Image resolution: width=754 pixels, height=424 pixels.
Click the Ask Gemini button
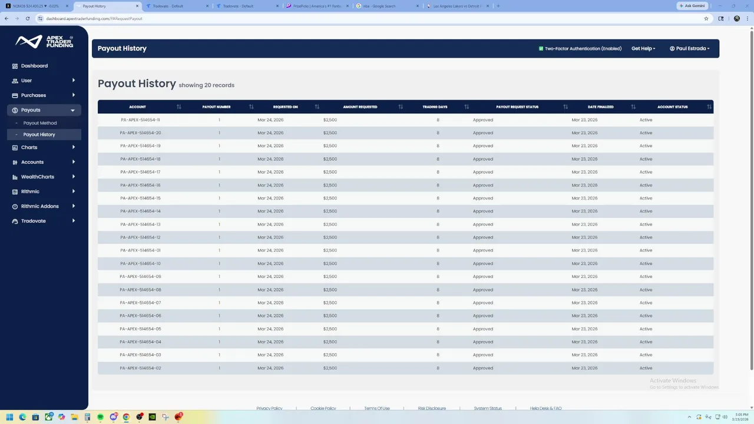pyautogui.click(x=692, y=6)
